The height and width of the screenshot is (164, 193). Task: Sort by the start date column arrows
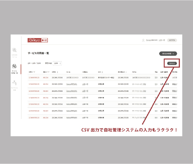click(x=126, y=72)
